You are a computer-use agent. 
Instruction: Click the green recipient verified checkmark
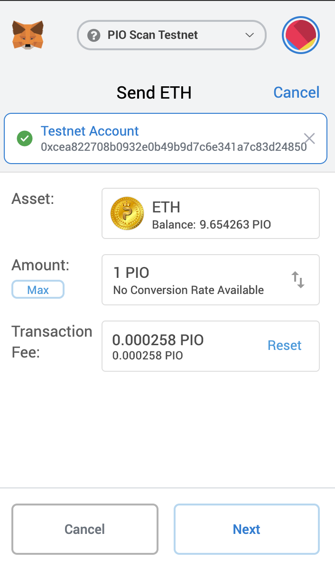click(x=24, y=139)
